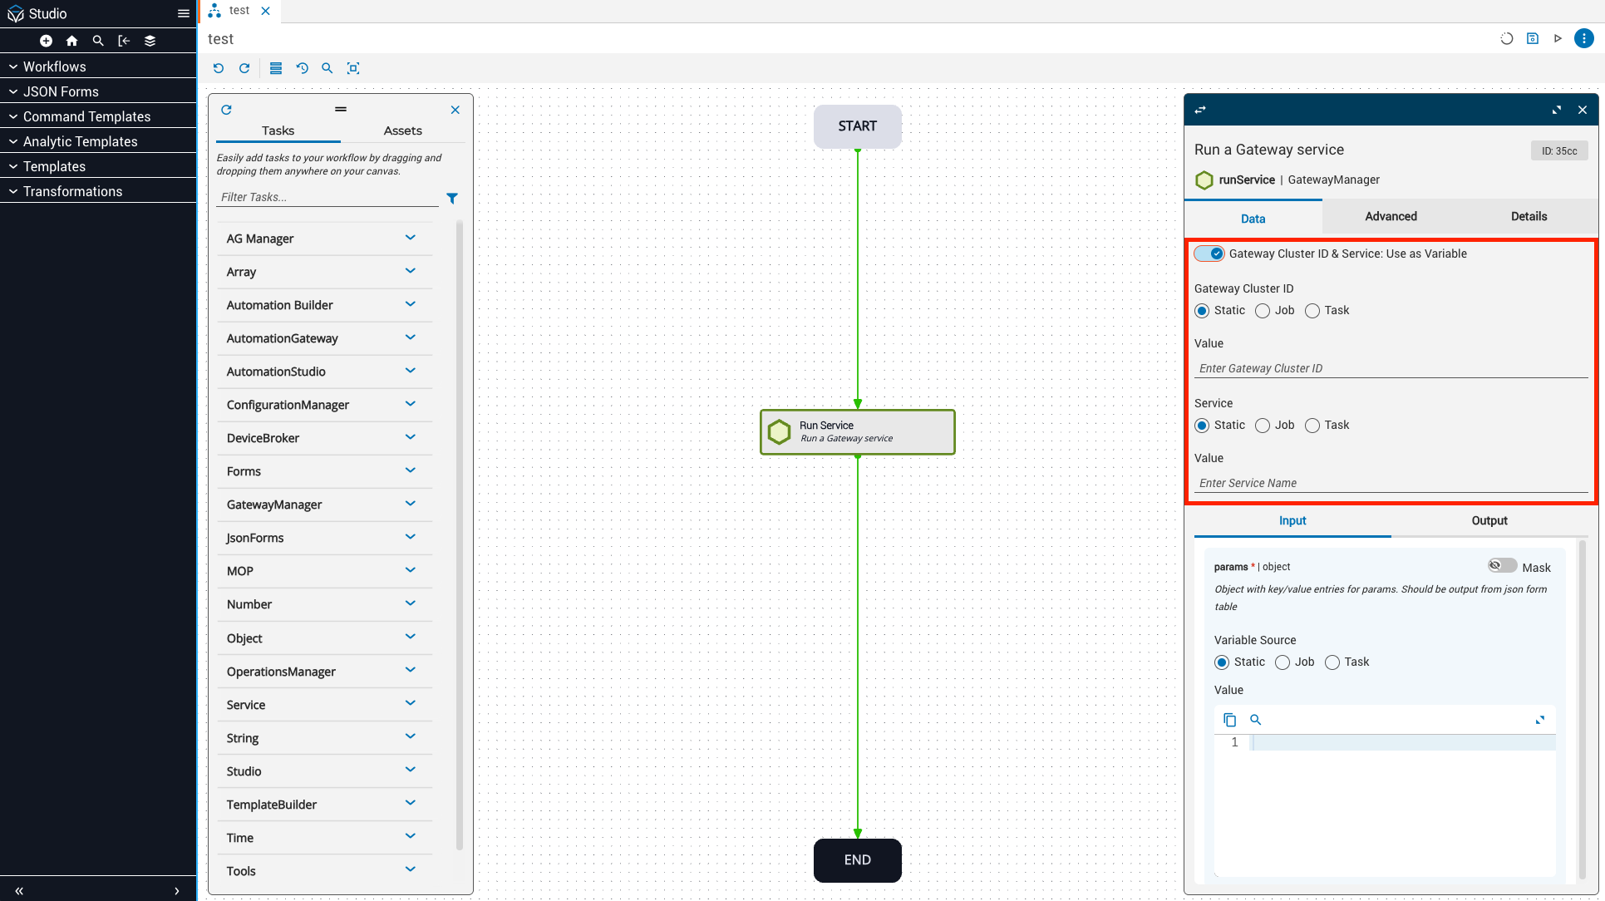The image size is (1605, 901).
Task: Toggle the Mask switch for params
Action: 1502,566
